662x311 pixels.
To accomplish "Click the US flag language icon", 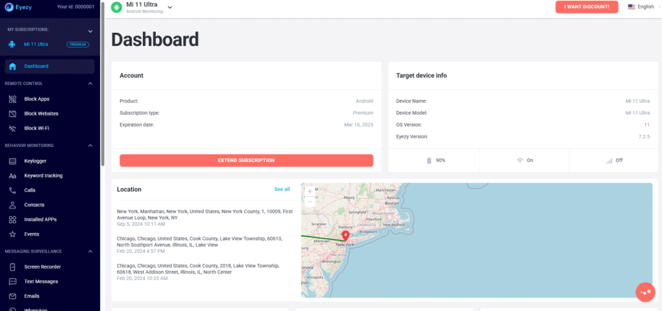I will [632, 6].
